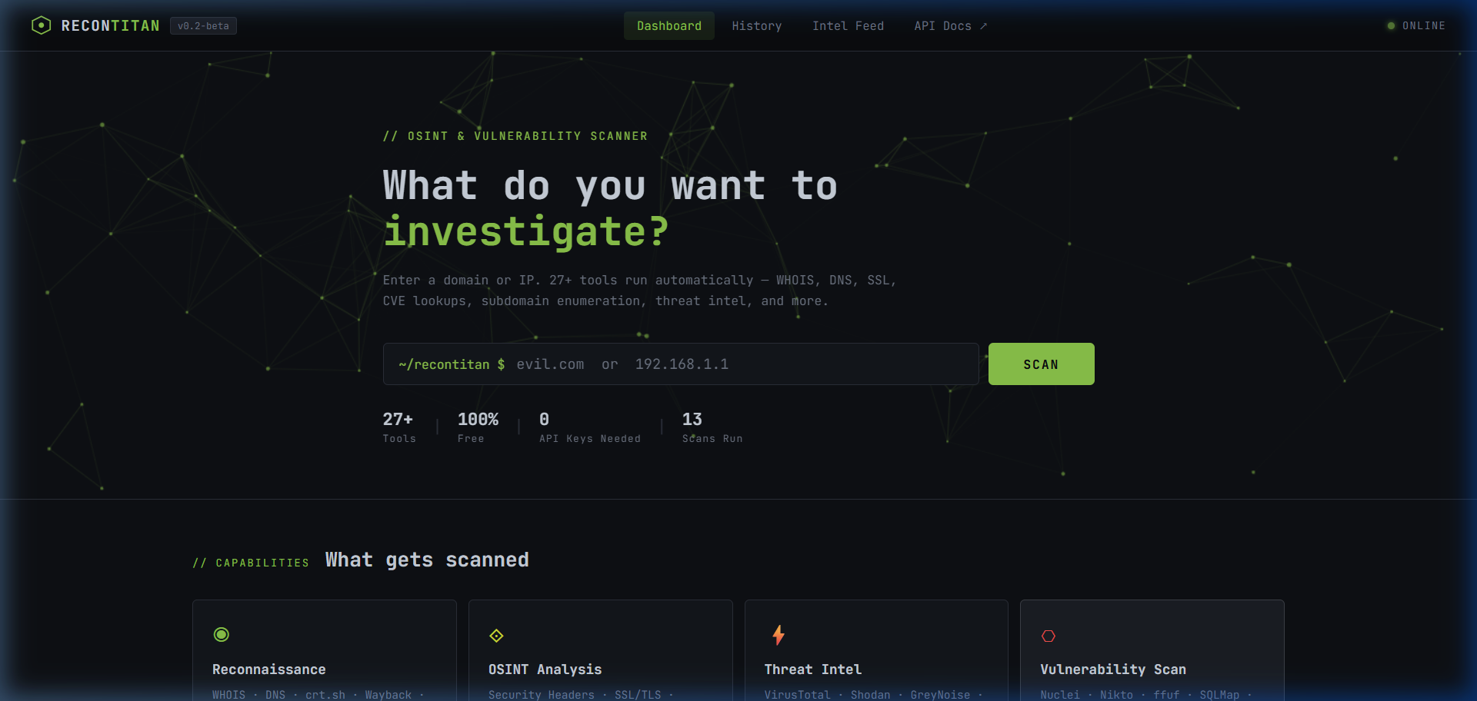Click the '27+' Tools statistic
This screenshot has width=1477, height=701.
[x=399, y=427]
